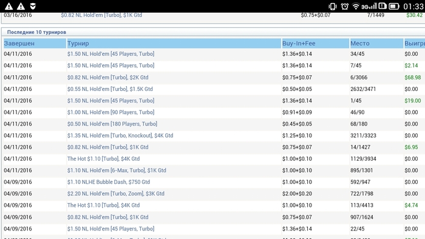
Task: Open $1.35 NL Hold'em [Turbo, Knockout], $4K Gtd
Action: pyautogui.click(x=120, y=136)
